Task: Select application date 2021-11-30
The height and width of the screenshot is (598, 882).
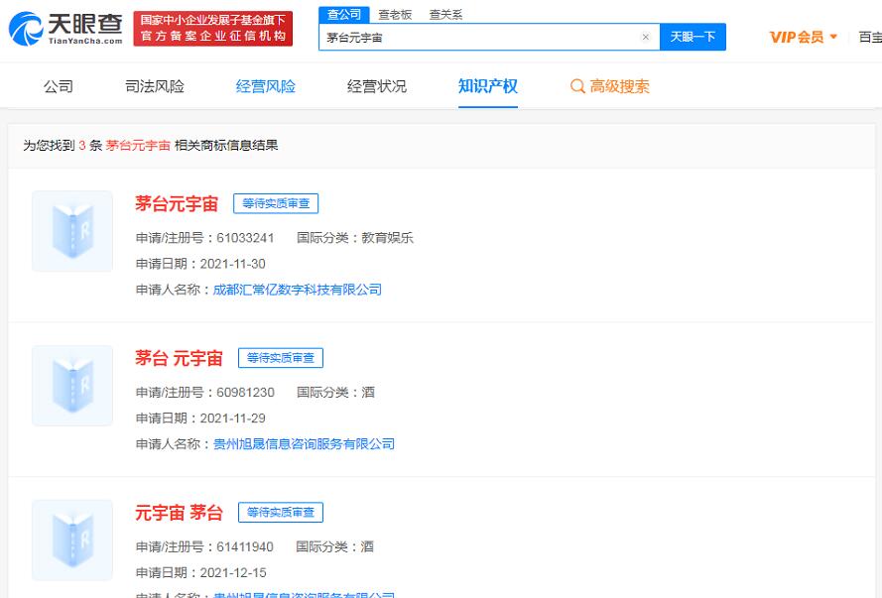Action: pos(233,264)
